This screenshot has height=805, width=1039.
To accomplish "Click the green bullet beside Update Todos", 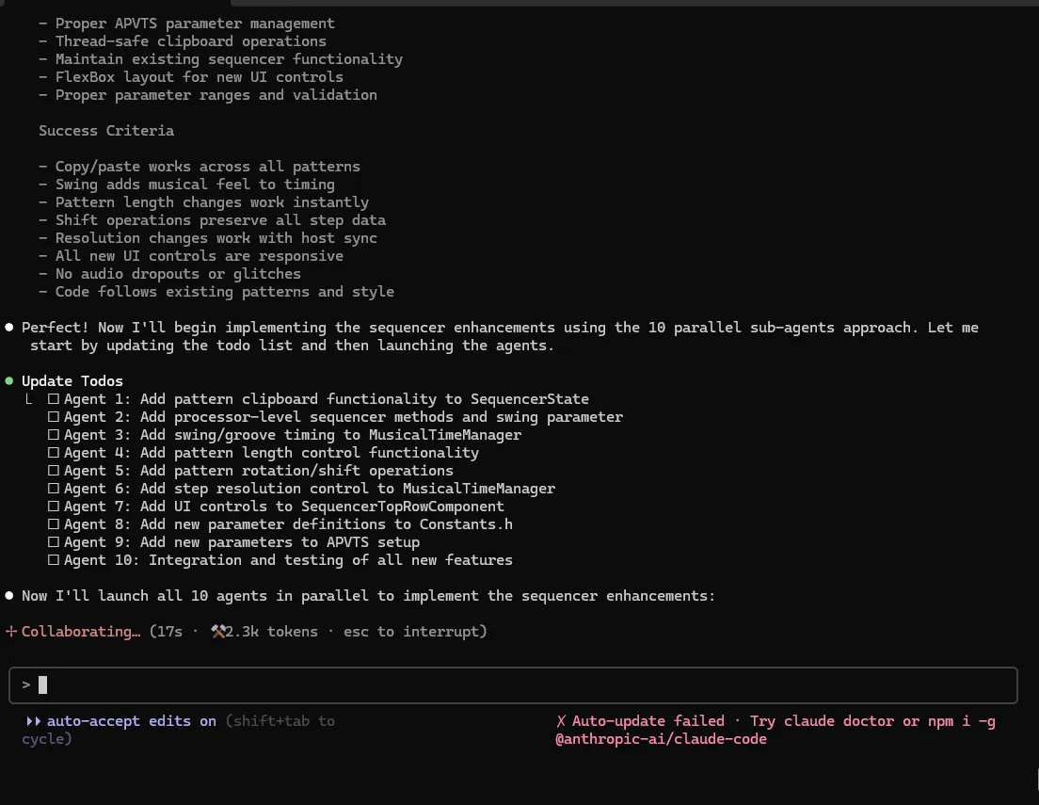I will pos(9,381).
